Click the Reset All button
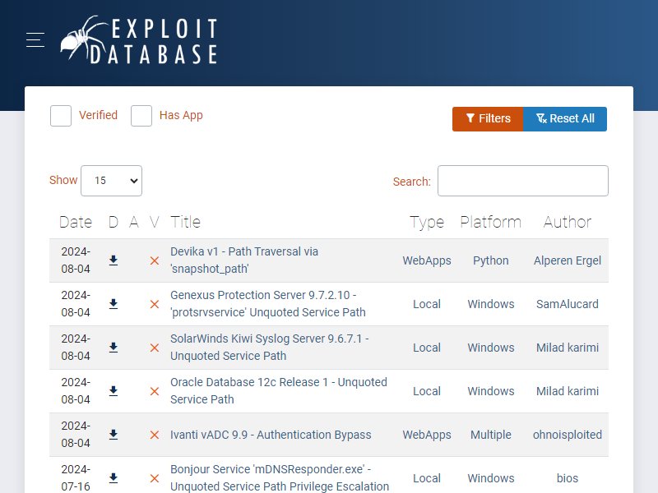 (565, 119)
